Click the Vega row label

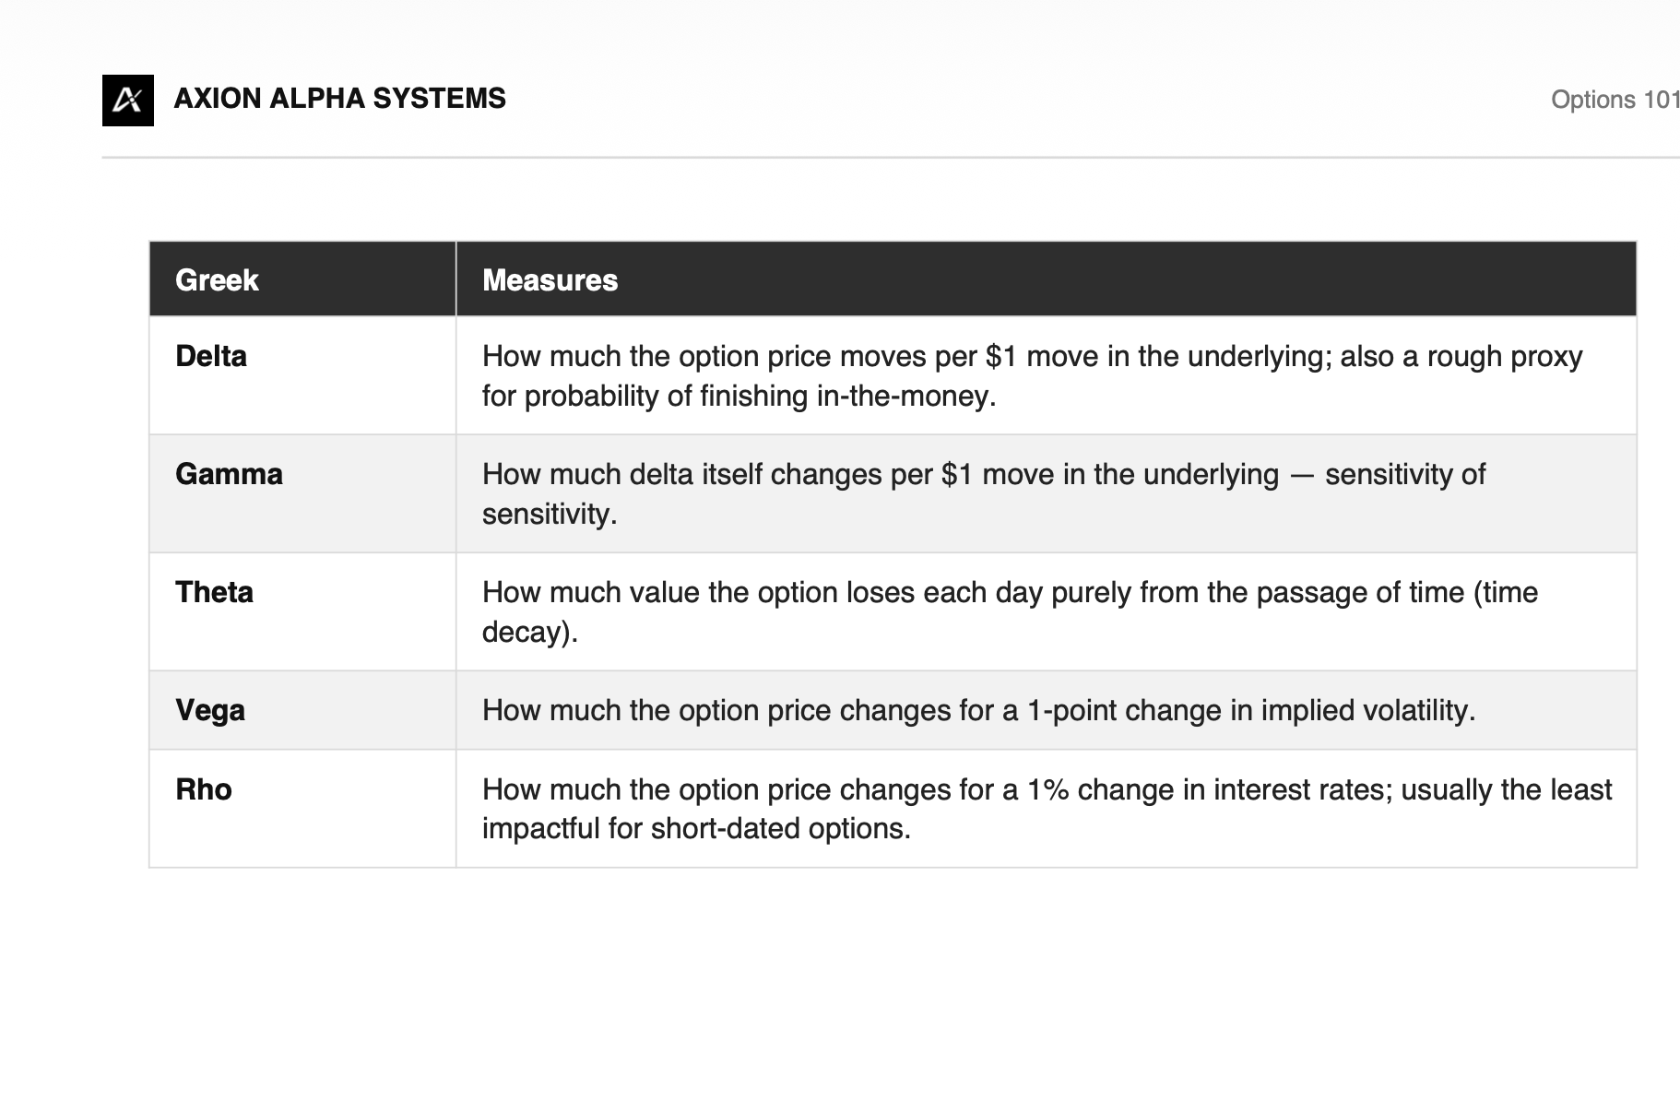click(x=210, y=711)
